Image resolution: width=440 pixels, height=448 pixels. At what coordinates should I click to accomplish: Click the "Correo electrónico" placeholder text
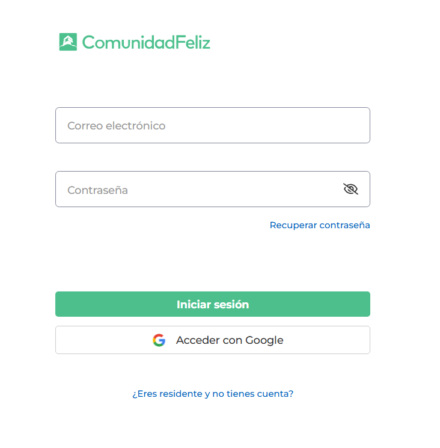click(116, 126)
